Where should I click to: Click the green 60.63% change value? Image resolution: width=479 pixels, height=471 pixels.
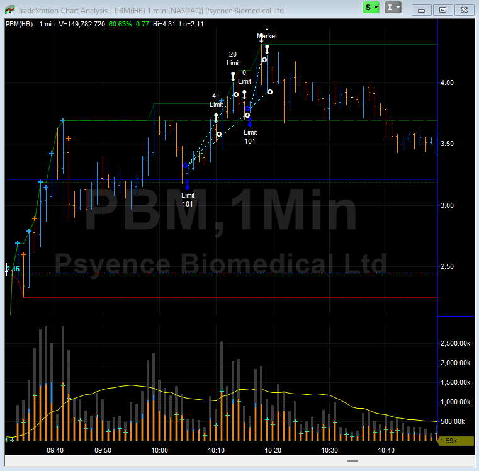coord(120,24)
